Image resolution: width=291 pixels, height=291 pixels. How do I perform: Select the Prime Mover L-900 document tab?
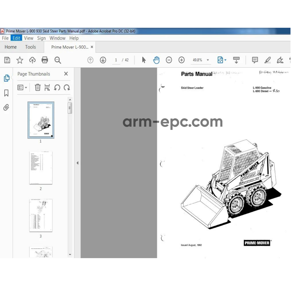(70, 47)
